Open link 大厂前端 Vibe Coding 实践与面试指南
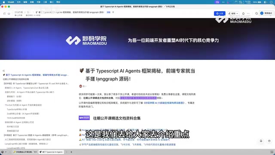The height and width of the screenshot is (155, 275). [125, 139]
